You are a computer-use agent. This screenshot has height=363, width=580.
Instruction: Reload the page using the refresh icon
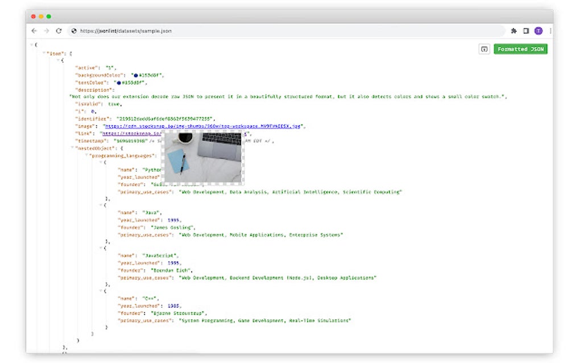pyautogui.click(x=59, y=31)
